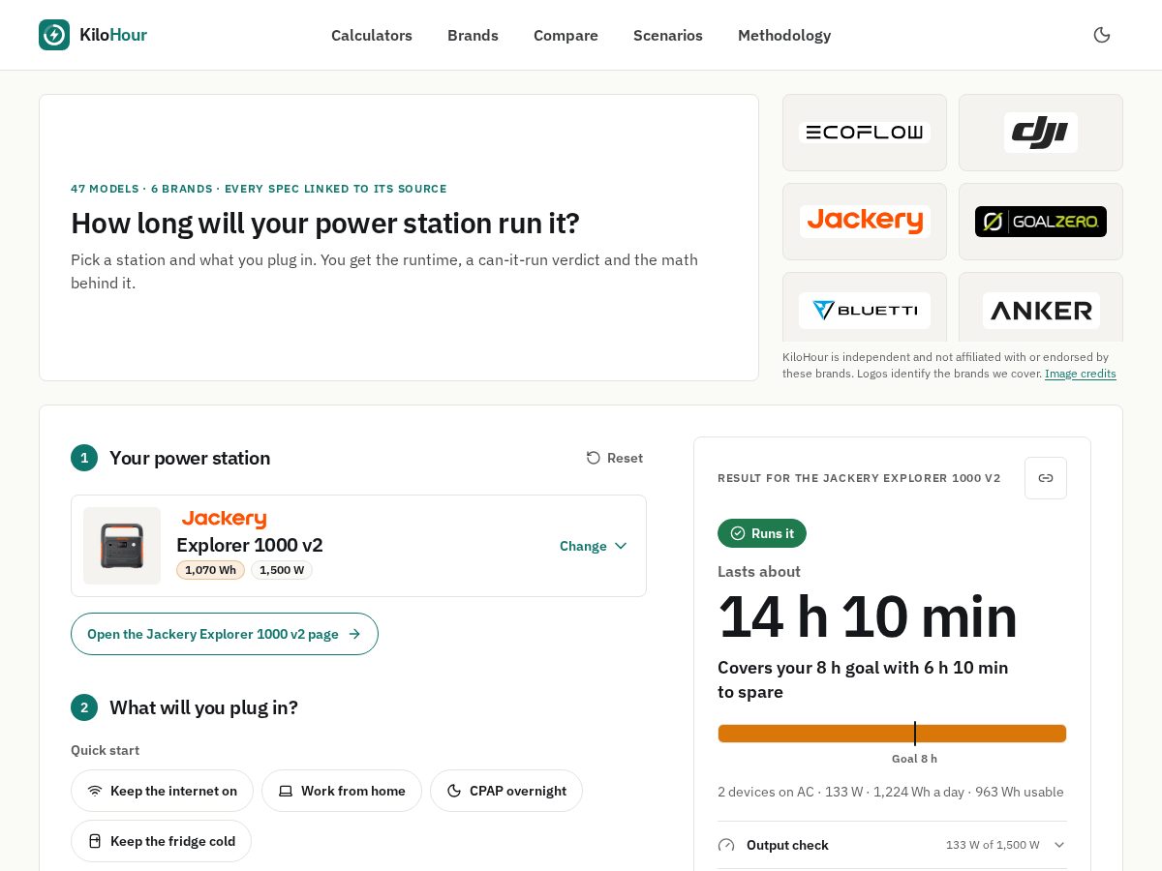Go to the Compare page
Image resolution: width=1162 pixels, height=871 pixels.
tap(566, 35)
